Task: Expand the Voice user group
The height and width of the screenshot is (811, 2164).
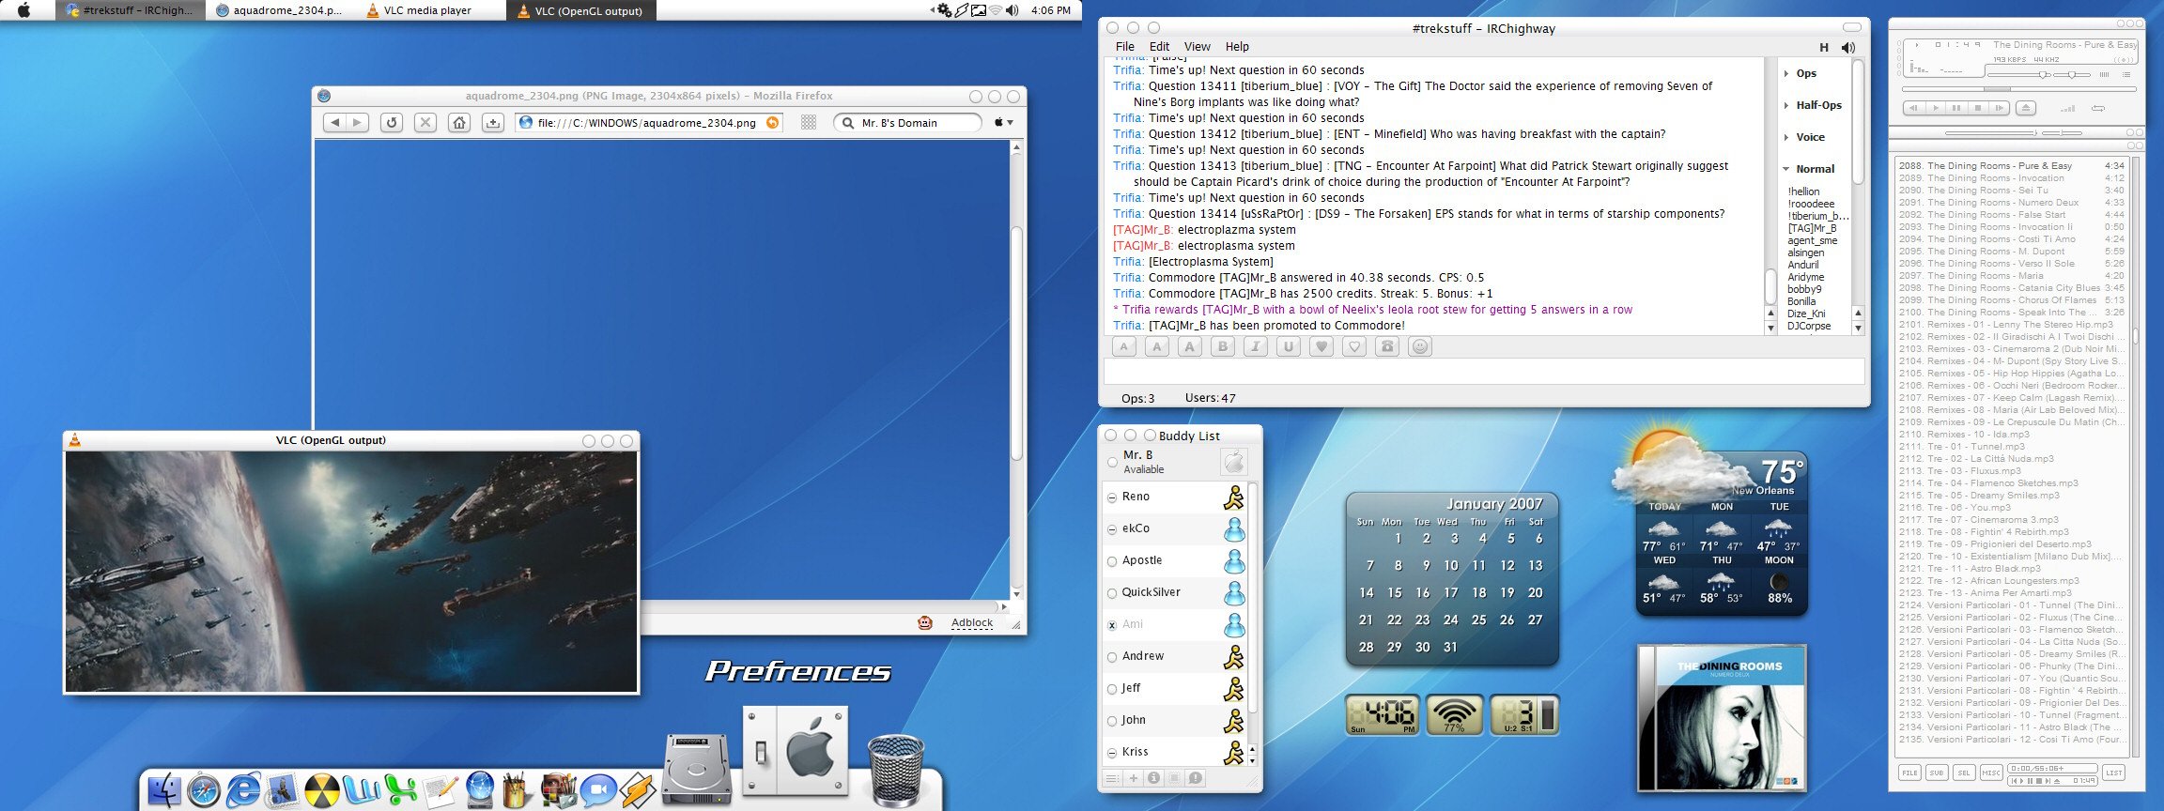Action: (x=1786, y=137)
